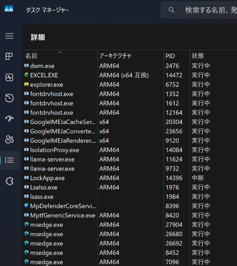This screenshot has height=266, width=237.
Task: Click the 検索する名前 search field
Action: pos(199,10)
